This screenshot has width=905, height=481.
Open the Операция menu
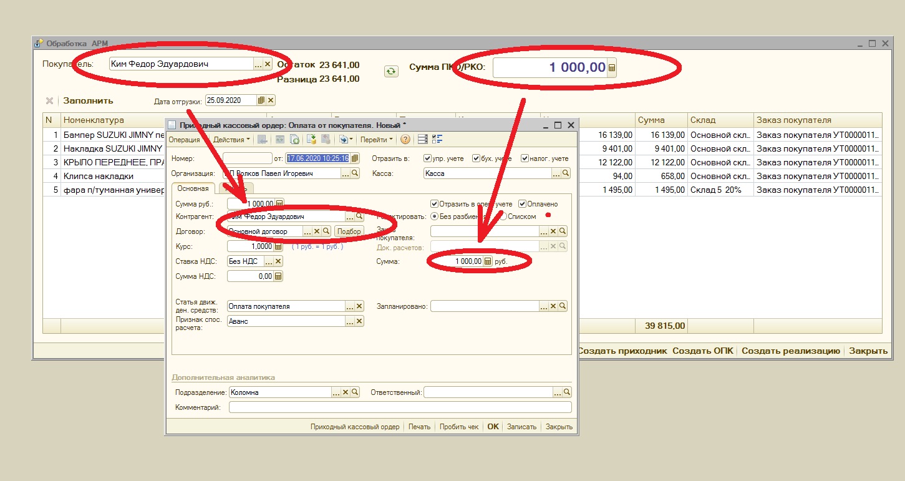(184, 140)
